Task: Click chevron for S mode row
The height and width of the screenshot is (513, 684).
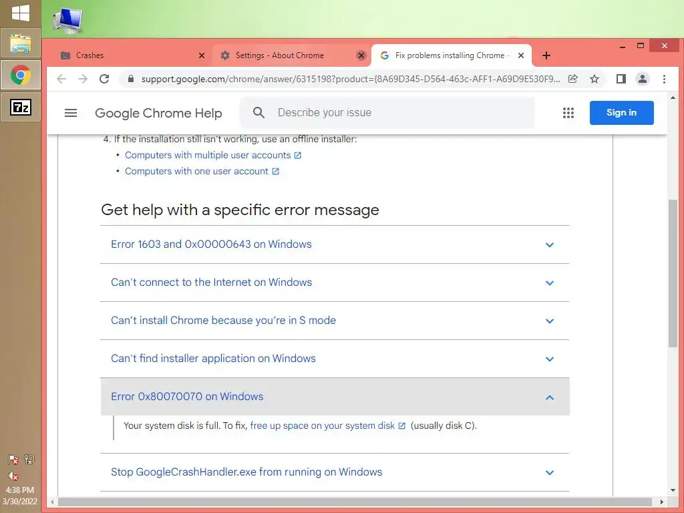Action: 550,321
